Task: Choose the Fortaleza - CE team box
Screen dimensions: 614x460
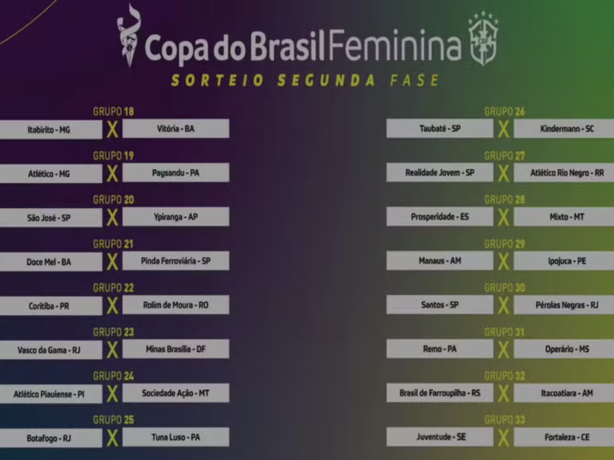Action: click(563, 438)
